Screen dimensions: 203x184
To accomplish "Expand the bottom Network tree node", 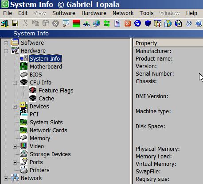I will pos(6,178).
